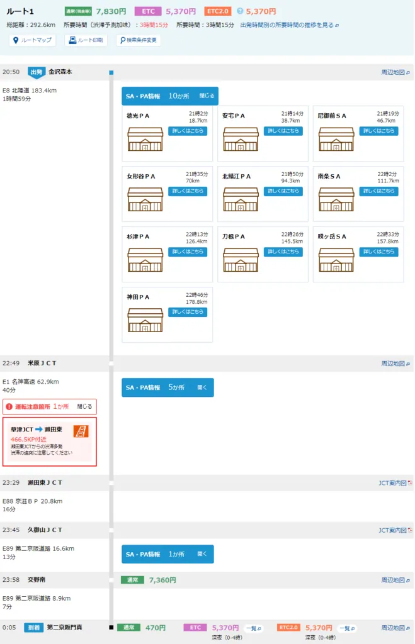The image size is (415, 644).
Task: Click the 到着 arrival badge
Action: click(x=34, y=628)
